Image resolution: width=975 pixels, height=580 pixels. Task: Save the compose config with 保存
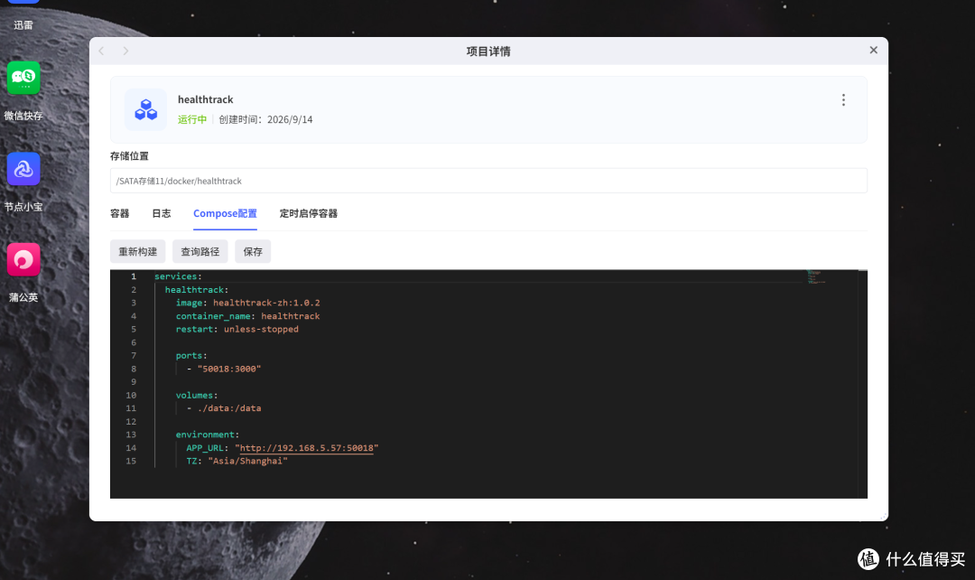tap(253, 251)
